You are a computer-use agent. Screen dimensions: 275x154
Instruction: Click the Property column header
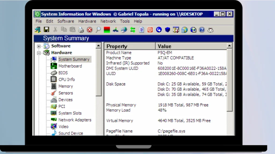(130, 46)
